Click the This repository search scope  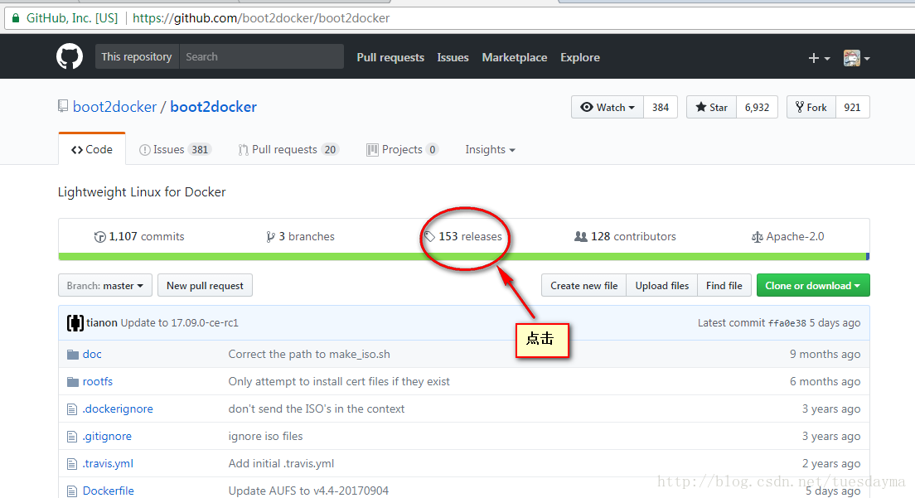tap(137, 56)
